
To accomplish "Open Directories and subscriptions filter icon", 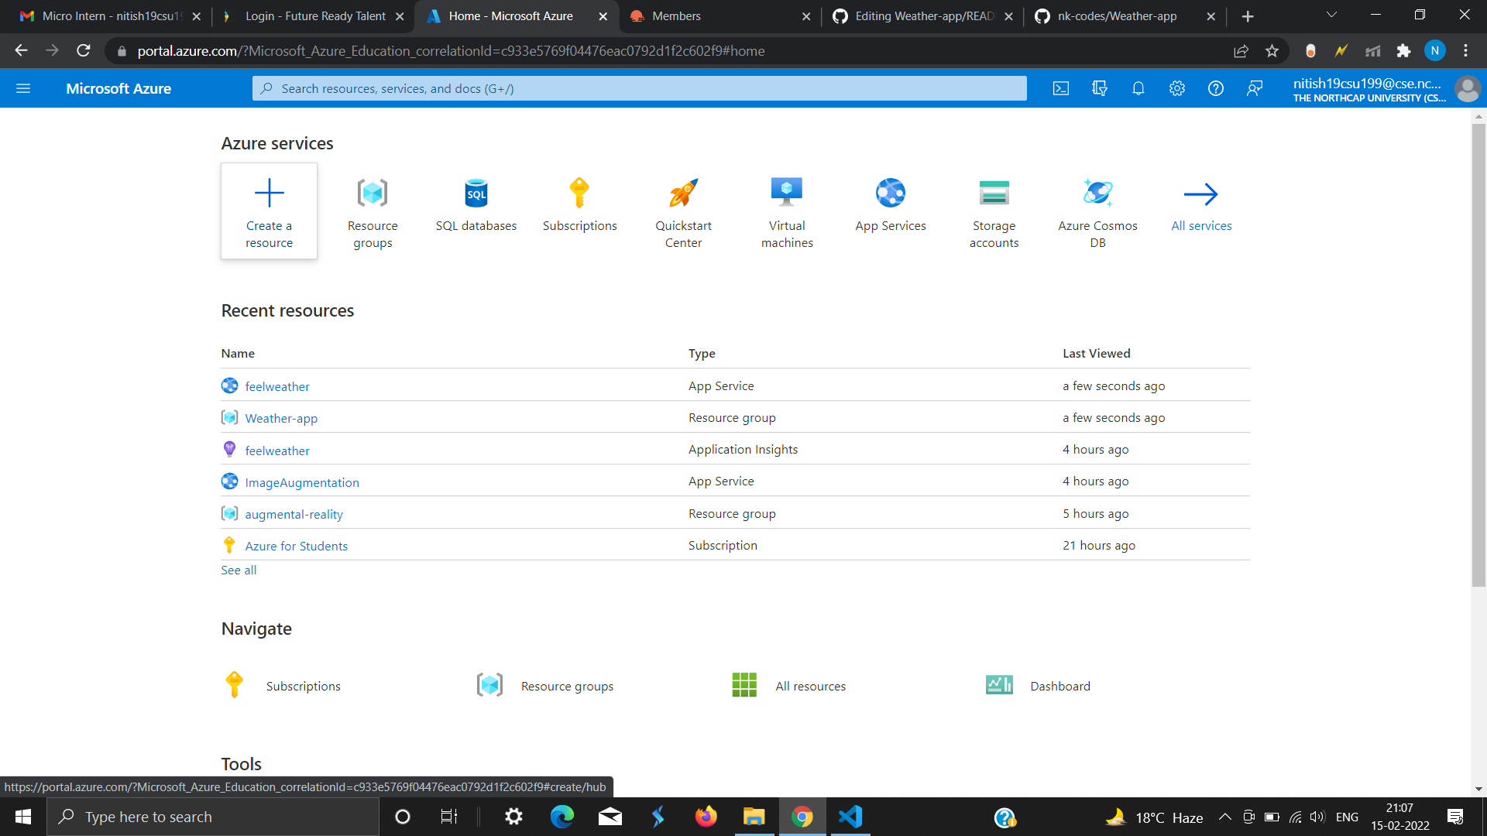I will click(x=1100, y=88).
